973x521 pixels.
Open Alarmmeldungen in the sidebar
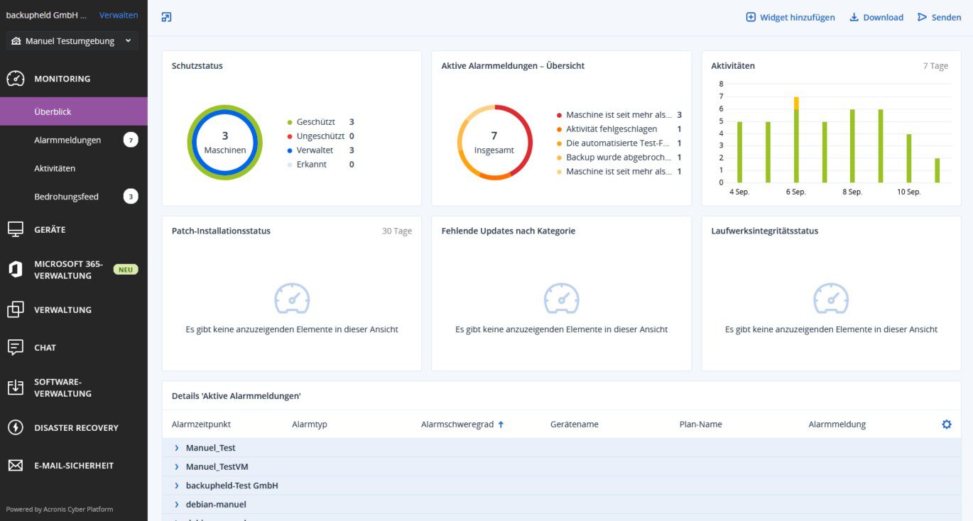click(67, 140)
